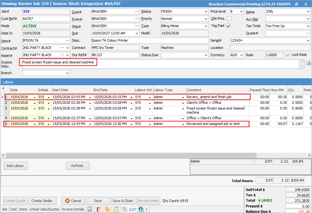This screenshot has height=213, width=312.
Task: Click the Labour grid horizontal scrollbar
Action: point(131,155)
